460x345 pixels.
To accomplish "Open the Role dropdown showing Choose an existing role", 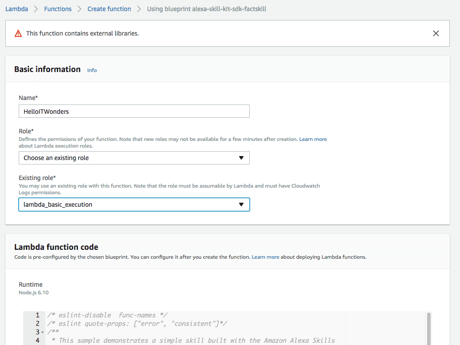I will point(133,158).
